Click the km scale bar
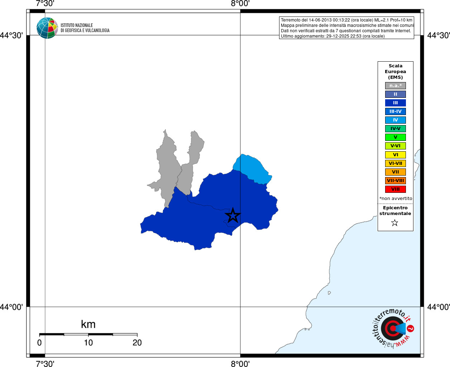Screen dimensions: 450x367 pos(88,334)
